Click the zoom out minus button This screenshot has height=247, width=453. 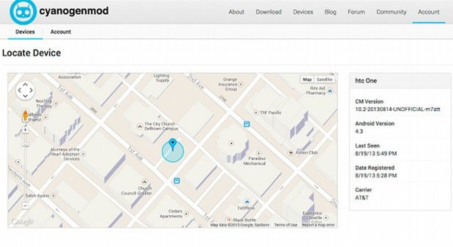pos(25,206)
